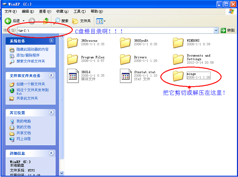The width and height of the screenshot is (238, 177).
Task: Click 搜索文件或文件夹 link
Action: click(30, 61)
